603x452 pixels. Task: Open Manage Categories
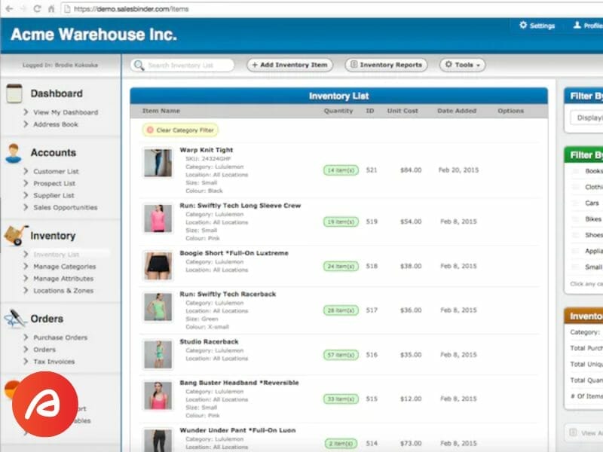coord(65,267)
